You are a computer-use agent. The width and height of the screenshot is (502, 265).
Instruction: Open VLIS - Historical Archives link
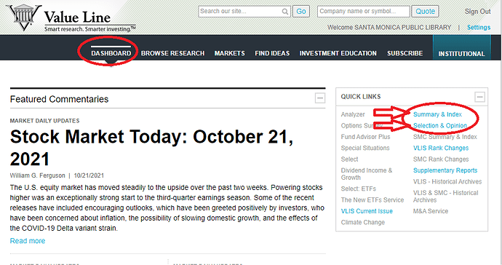tap(447, 182)
